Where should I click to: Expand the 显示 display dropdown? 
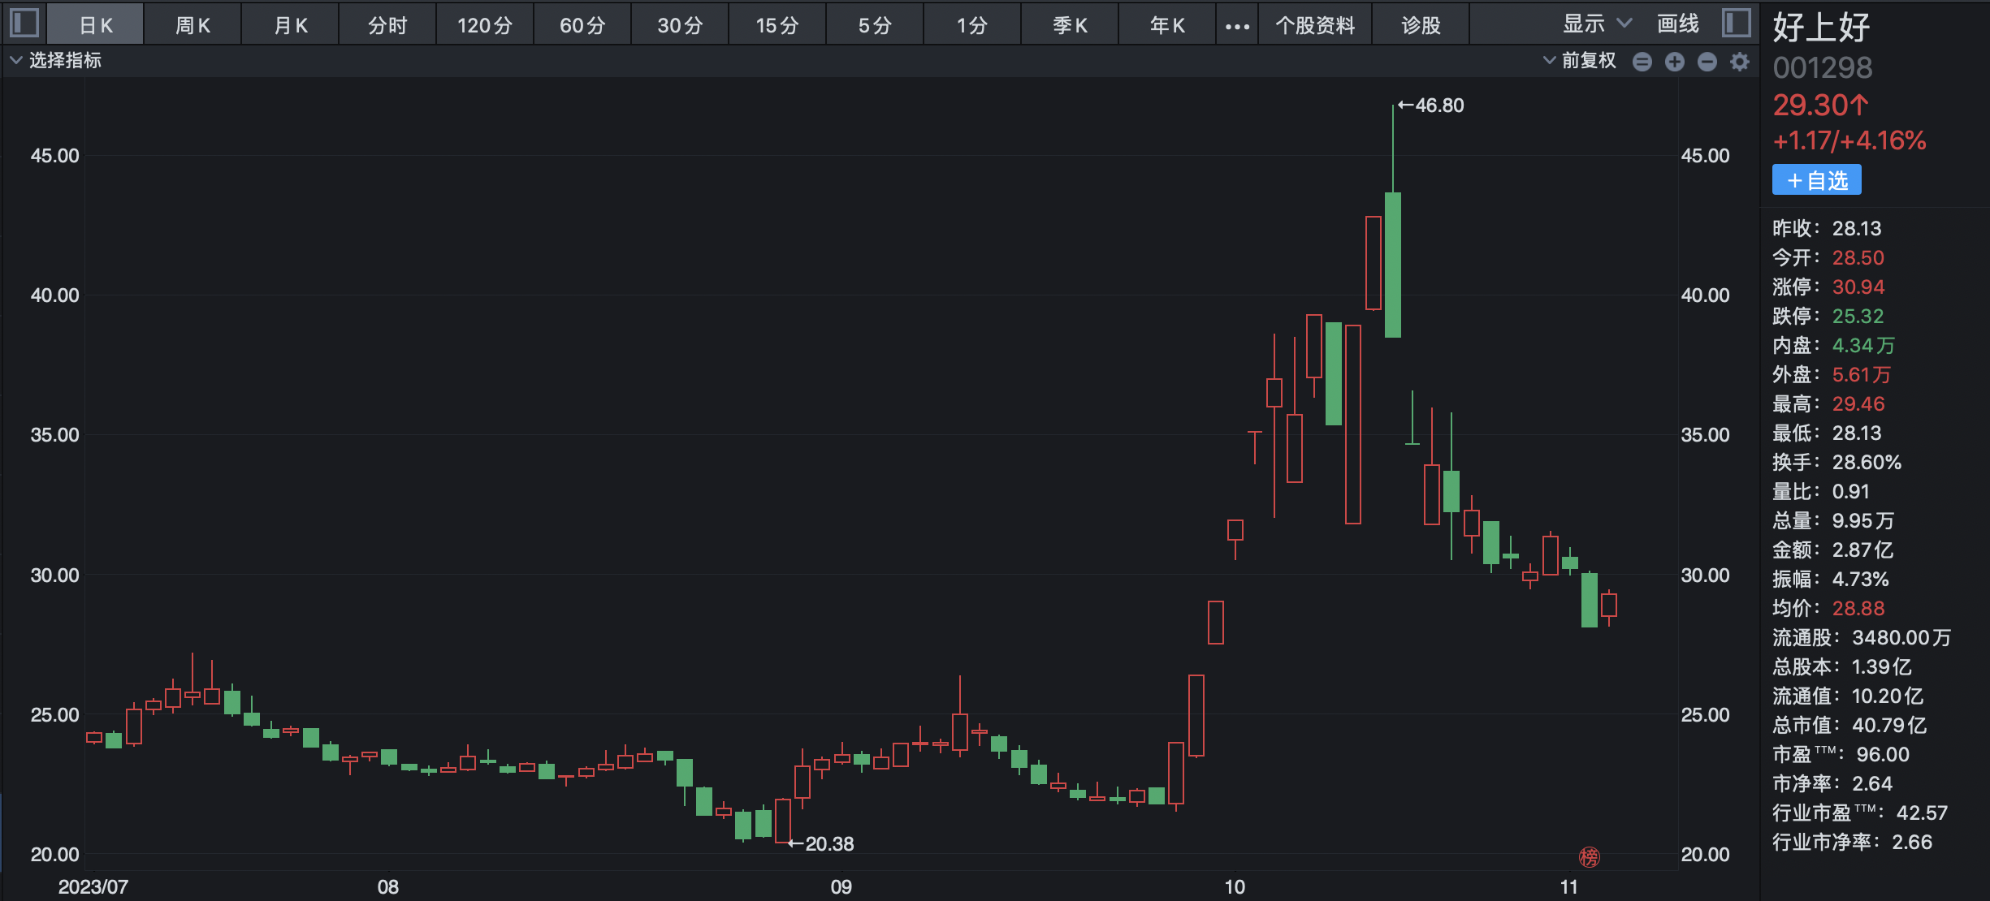click(1597, 24)
